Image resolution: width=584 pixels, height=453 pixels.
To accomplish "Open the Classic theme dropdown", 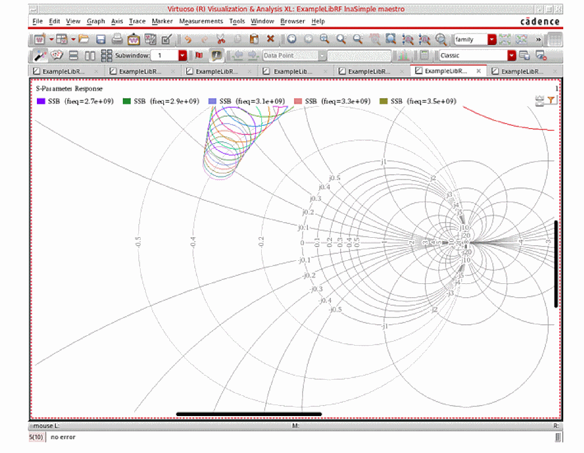I will click(x=511, y=55).
